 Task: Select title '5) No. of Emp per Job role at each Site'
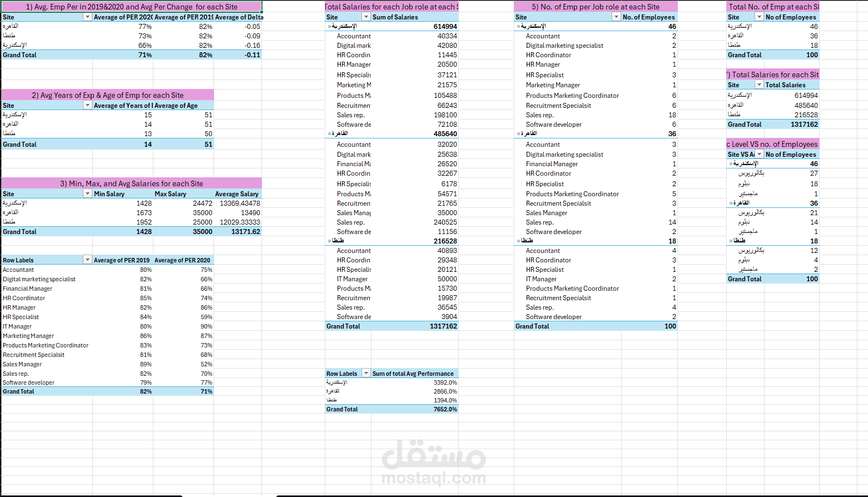tap(596, 7)
